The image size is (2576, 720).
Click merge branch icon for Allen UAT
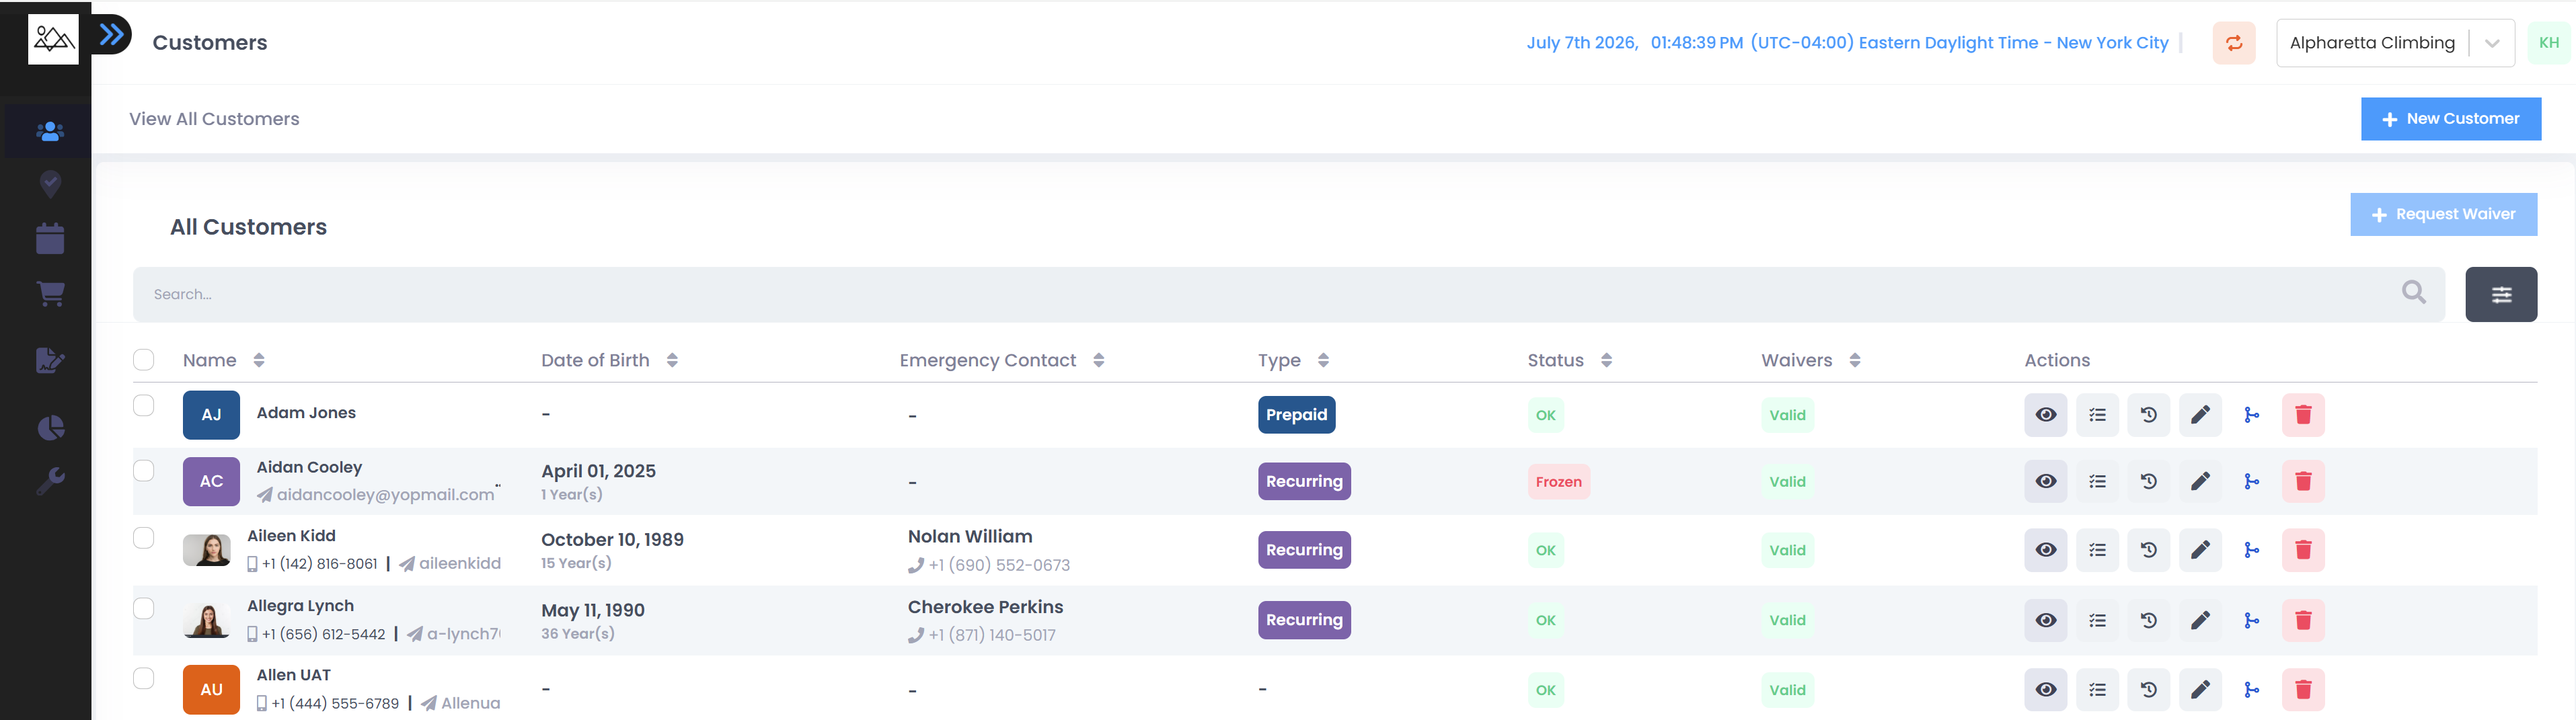(2251, 690)
